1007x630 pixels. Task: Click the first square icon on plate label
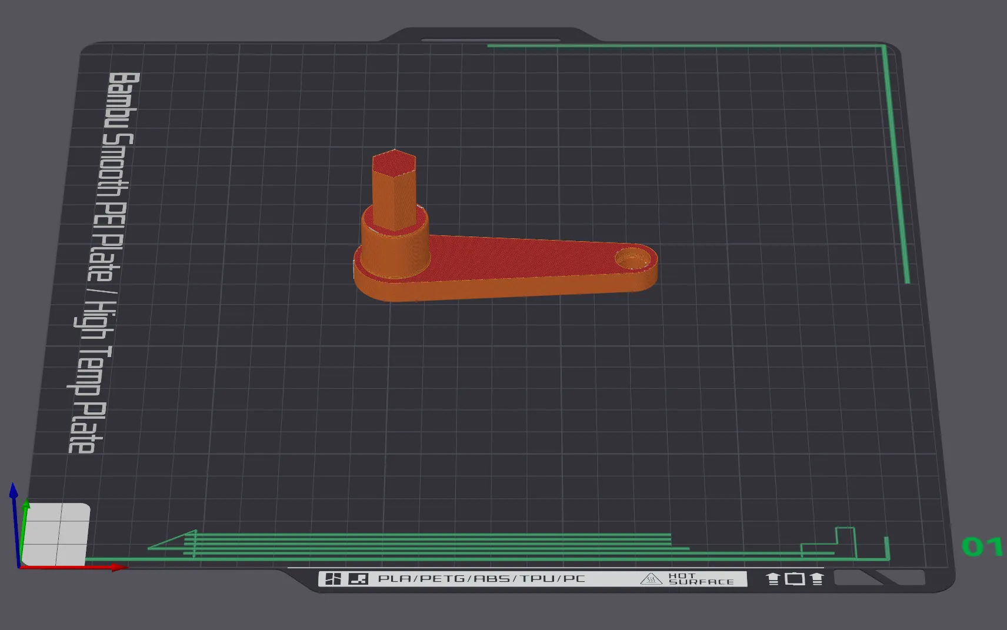click(x=333, y=579)
